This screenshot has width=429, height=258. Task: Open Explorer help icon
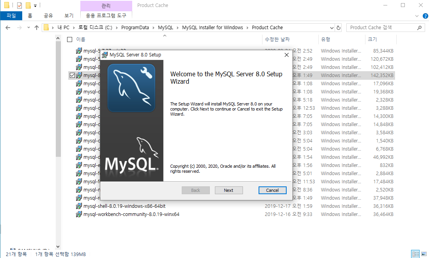(x=425, y=16)
